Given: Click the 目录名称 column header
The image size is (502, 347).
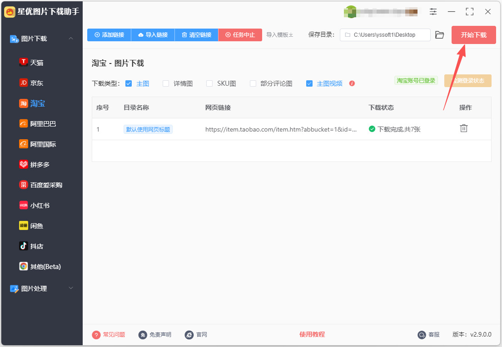Looking at the screenshot, I should pos(136,108).
